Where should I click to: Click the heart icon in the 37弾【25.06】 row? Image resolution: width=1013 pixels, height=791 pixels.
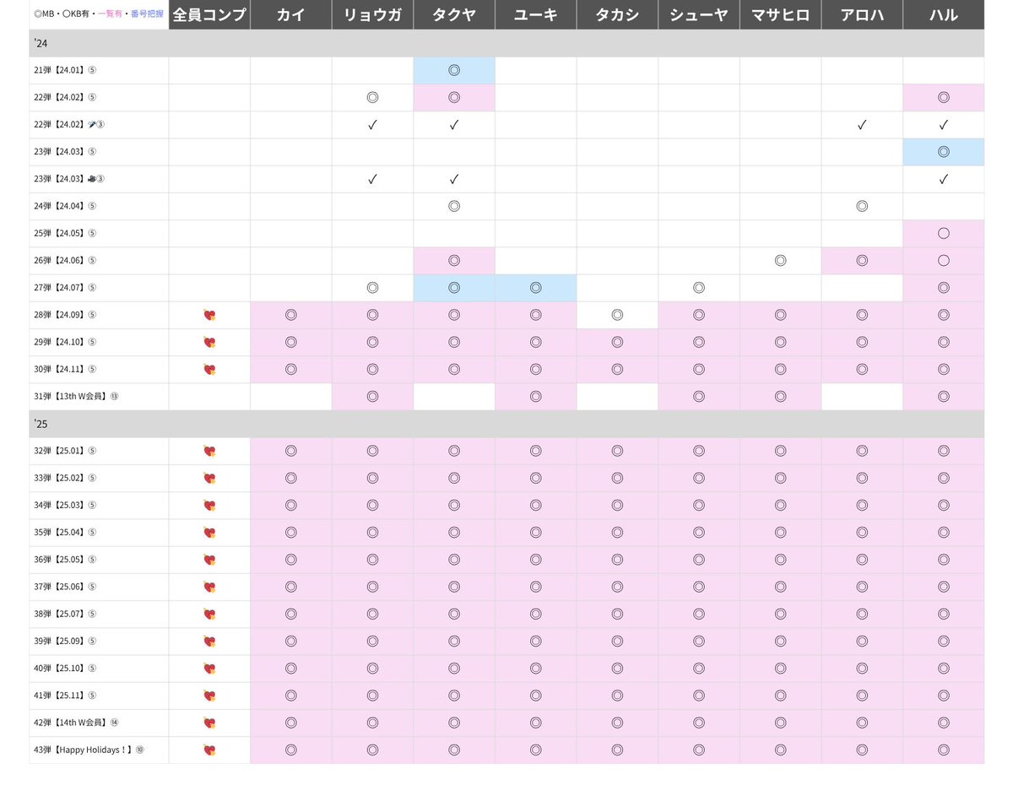[210, 587]
